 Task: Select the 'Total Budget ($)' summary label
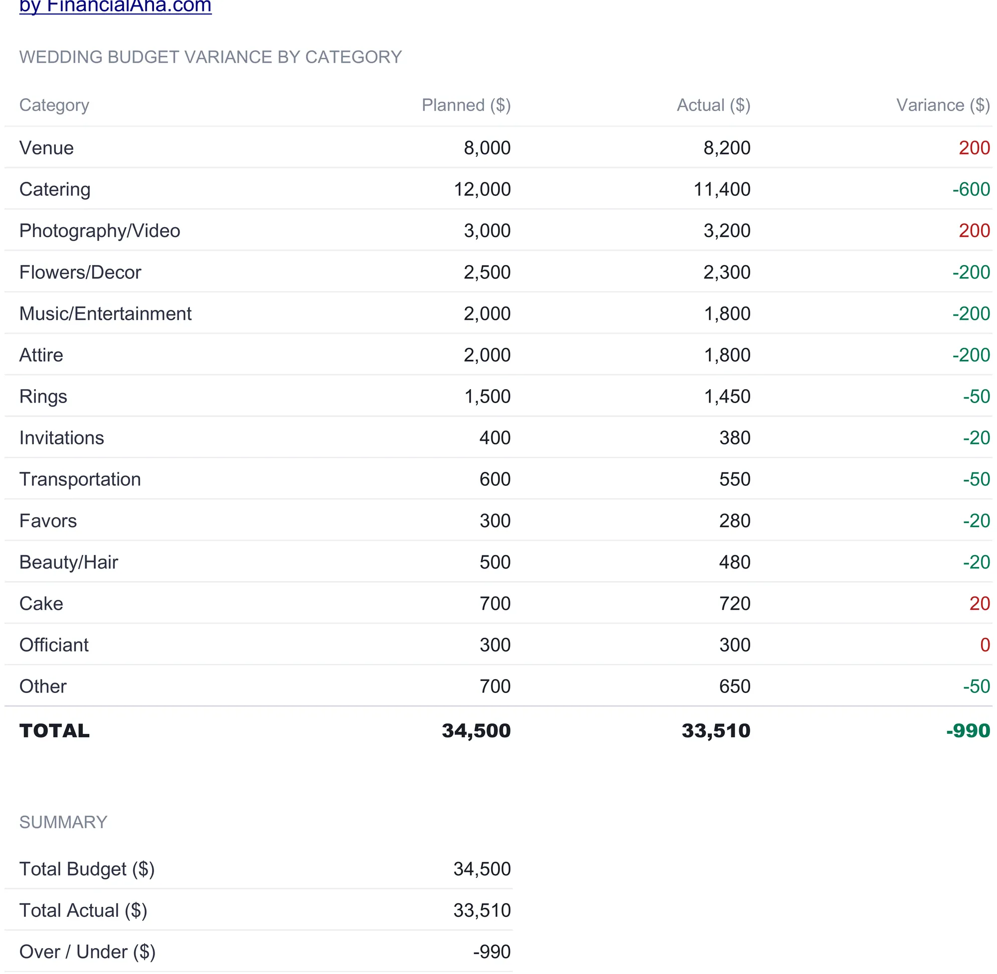tap(87, 869)
